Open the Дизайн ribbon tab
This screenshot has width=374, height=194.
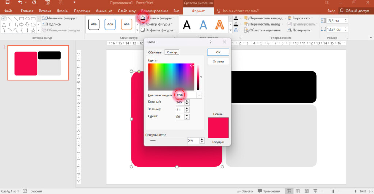point(62,11)
